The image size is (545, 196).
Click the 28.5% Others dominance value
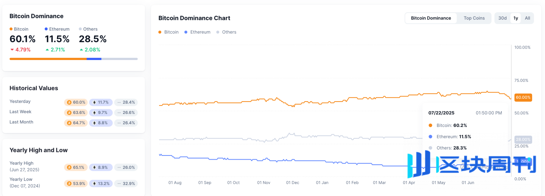click(x=93, y=39)
